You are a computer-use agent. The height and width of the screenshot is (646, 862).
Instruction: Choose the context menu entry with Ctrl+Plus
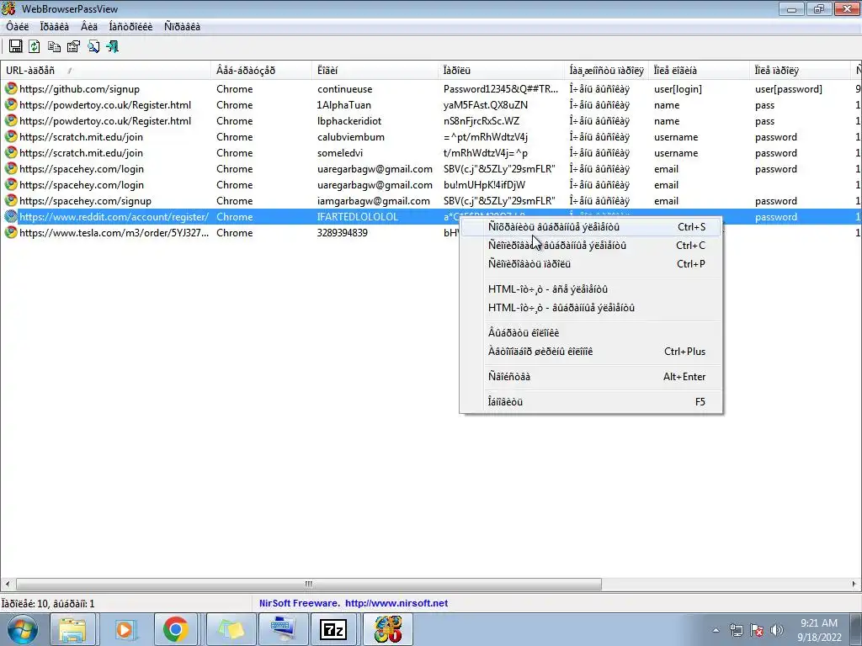(592, 352)
